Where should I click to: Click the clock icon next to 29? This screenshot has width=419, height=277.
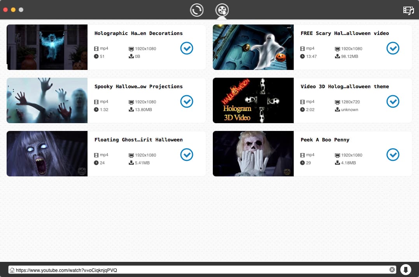pyautogui.click(x=302, y=163)
